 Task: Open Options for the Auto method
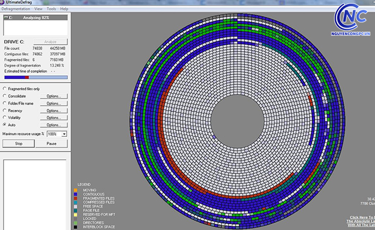click(x=54, y=125)
